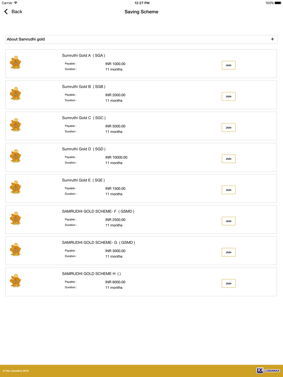
Task: Join the Sumruthi Gold D INR 10000 scheme
Action: click(228, 159)
